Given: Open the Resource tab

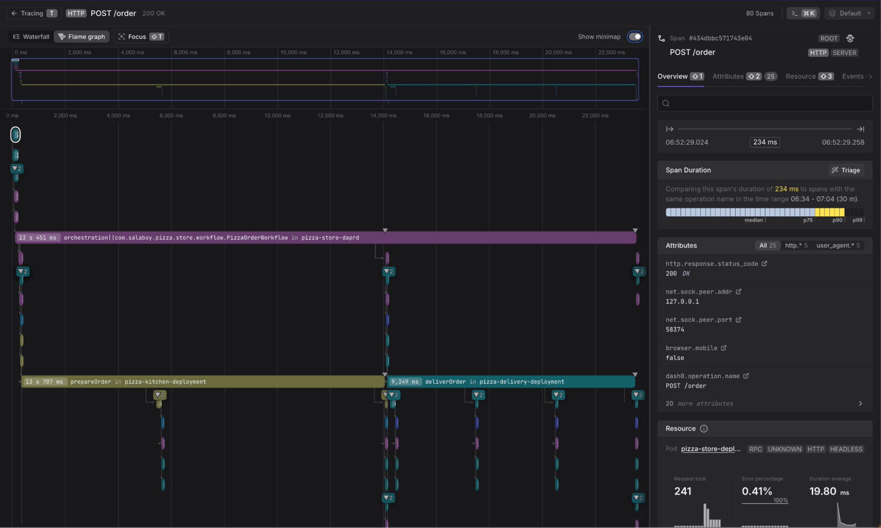Looking at the screenshot, I should click(800, 76).
